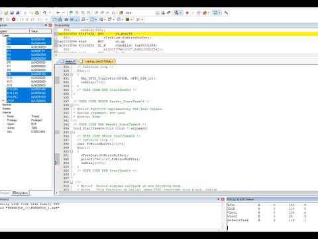Open the Serial windows dropdown arrow

pyautogui.click(x=105, y=19)
